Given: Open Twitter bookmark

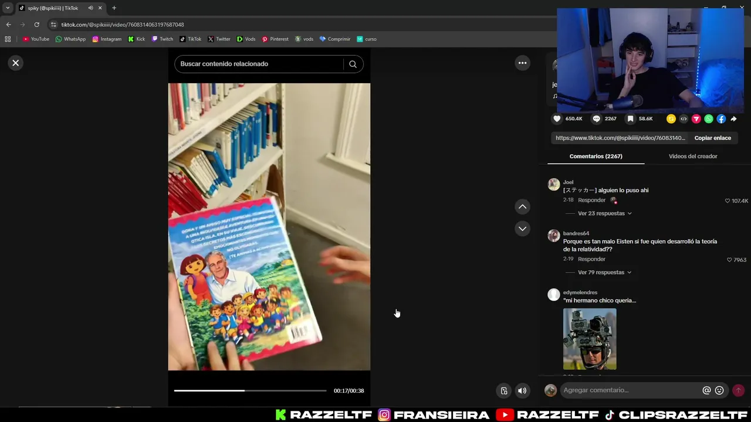Looking at the screenshot, I should (x=219, y=39).
